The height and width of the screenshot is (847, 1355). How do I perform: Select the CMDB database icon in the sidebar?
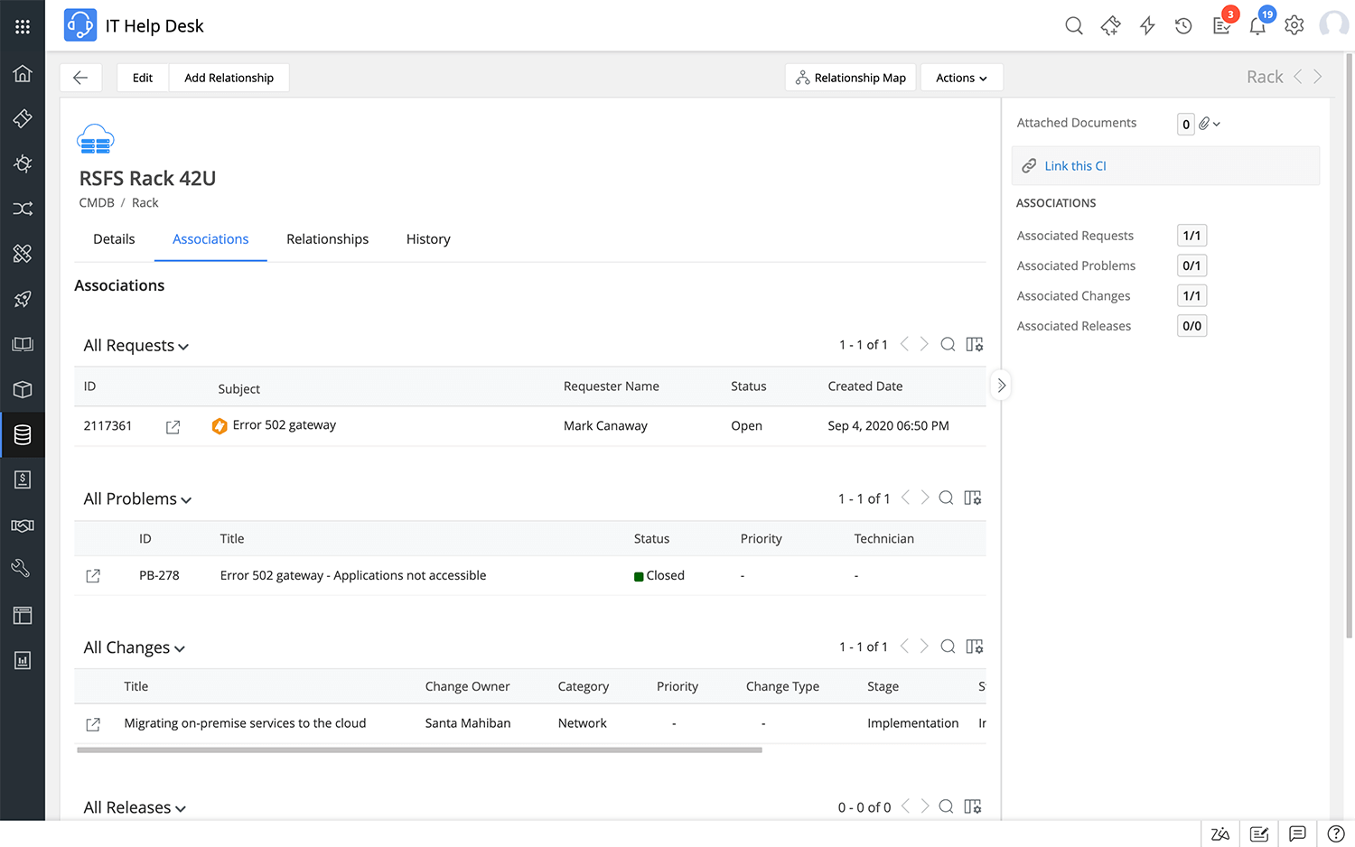coord(23,434)
